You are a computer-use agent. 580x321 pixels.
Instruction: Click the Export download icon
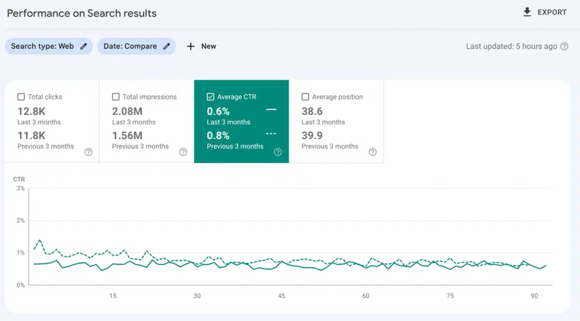(x=527, y=12)
